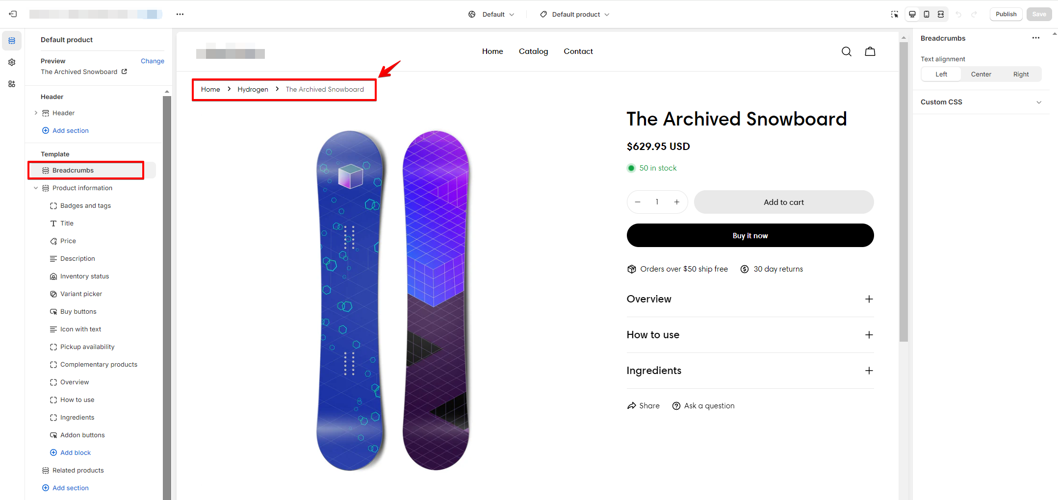Click the exit editor back icon
This screenshot has height=500, width=1058.
[x=13, y=14]
